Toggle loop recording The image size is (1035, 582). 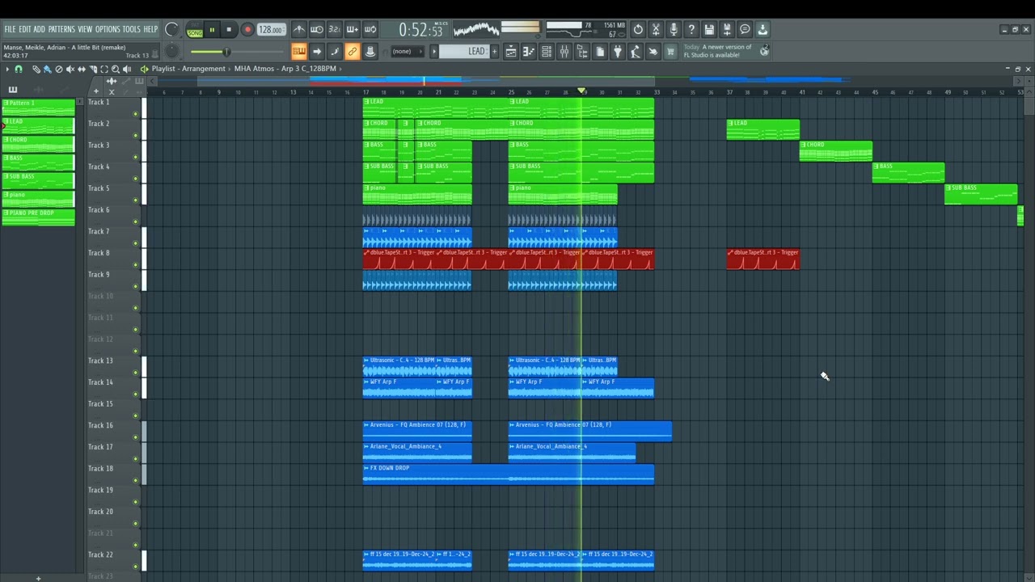click(370, 30)
